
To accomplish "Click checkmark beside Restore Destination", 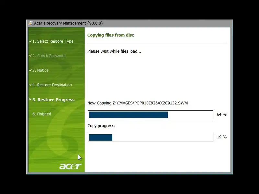I will click(30, 85).
